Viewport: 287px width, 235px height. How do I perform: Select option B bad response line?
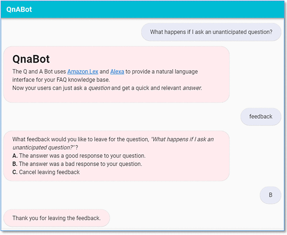tap(77, 164)
